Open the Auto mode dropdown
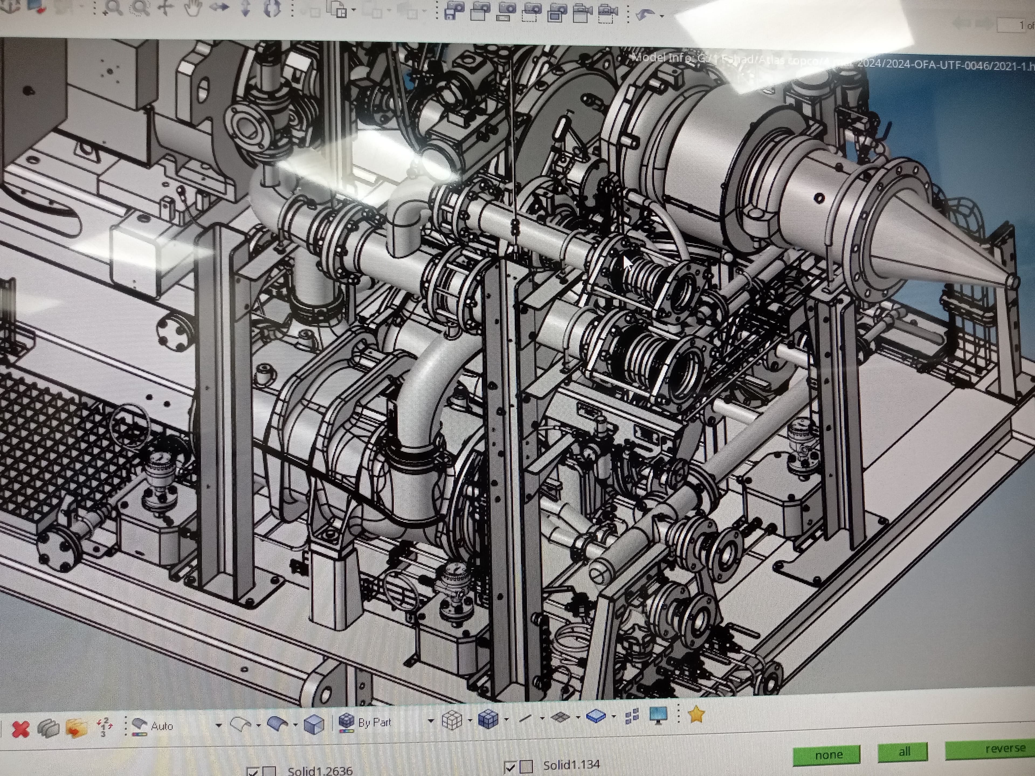This screenshot has width=1035, height=776. 219,726
